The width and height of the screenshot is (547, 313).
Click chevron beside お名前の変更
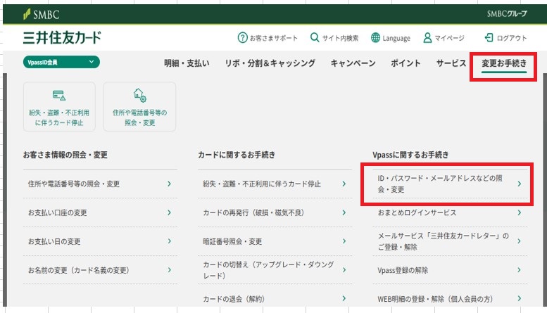(x=169, y=270)
